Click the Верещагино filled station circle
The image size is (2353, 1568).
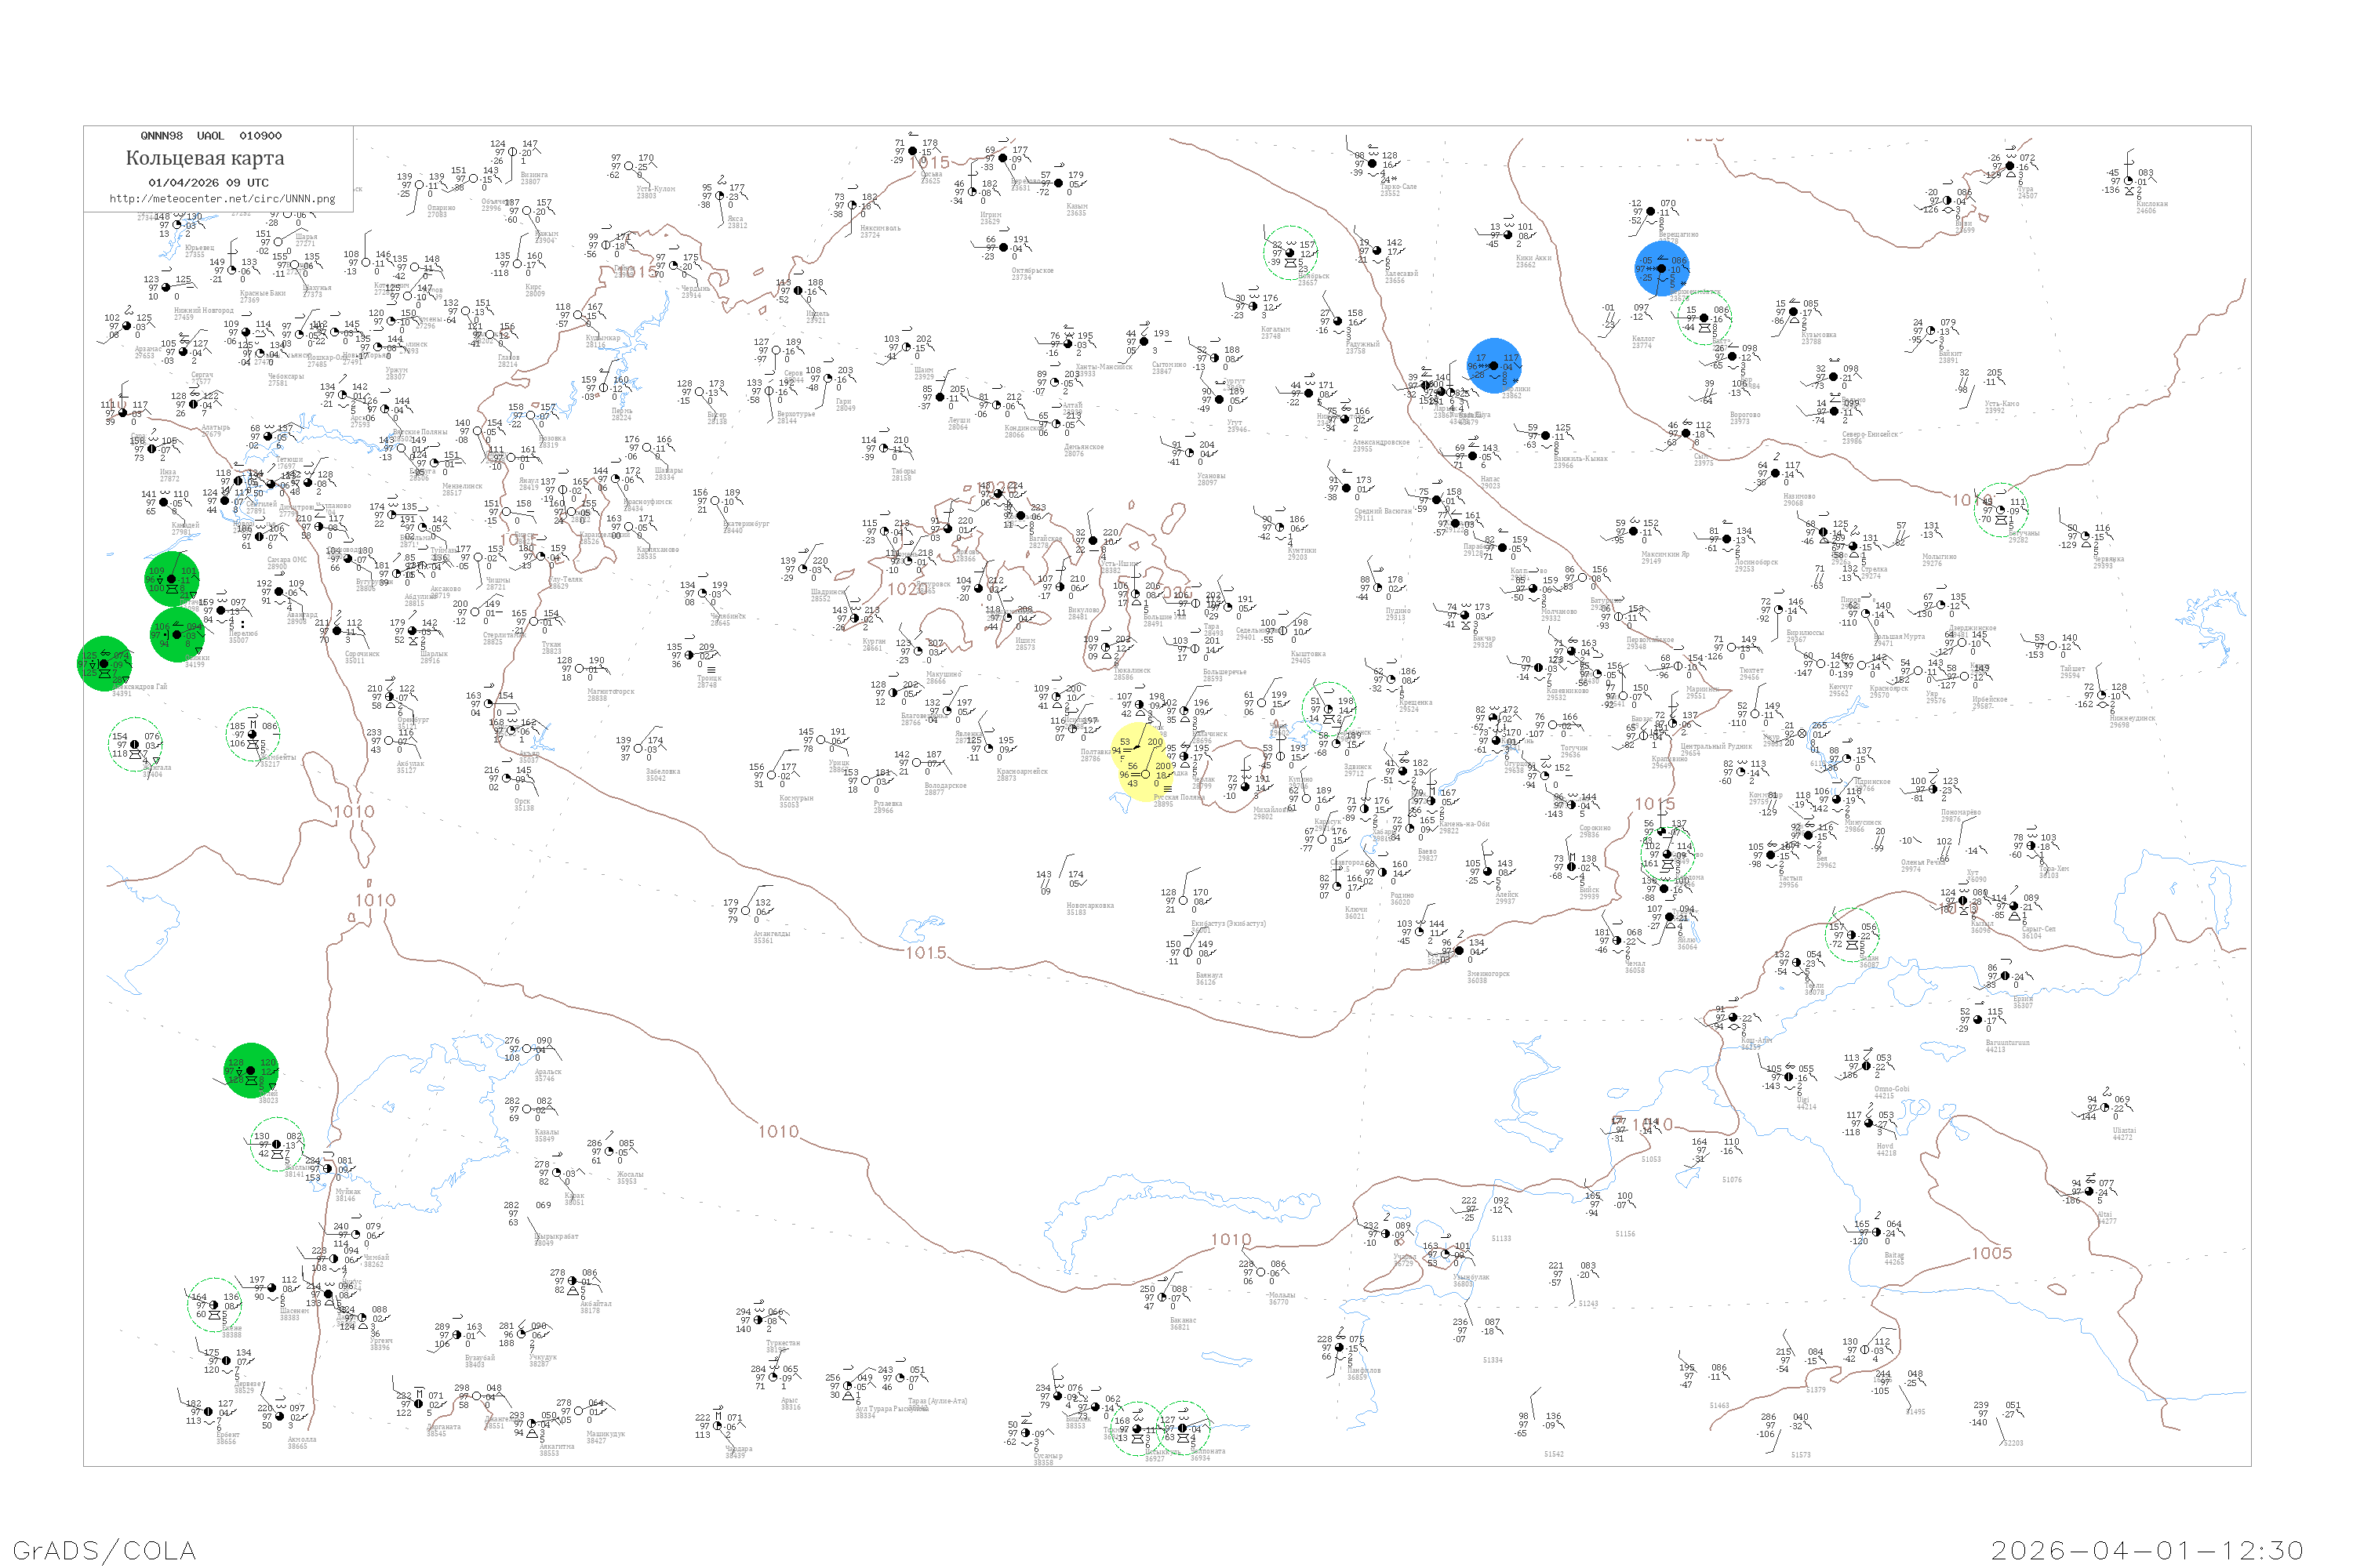[x=1651, y=212]
